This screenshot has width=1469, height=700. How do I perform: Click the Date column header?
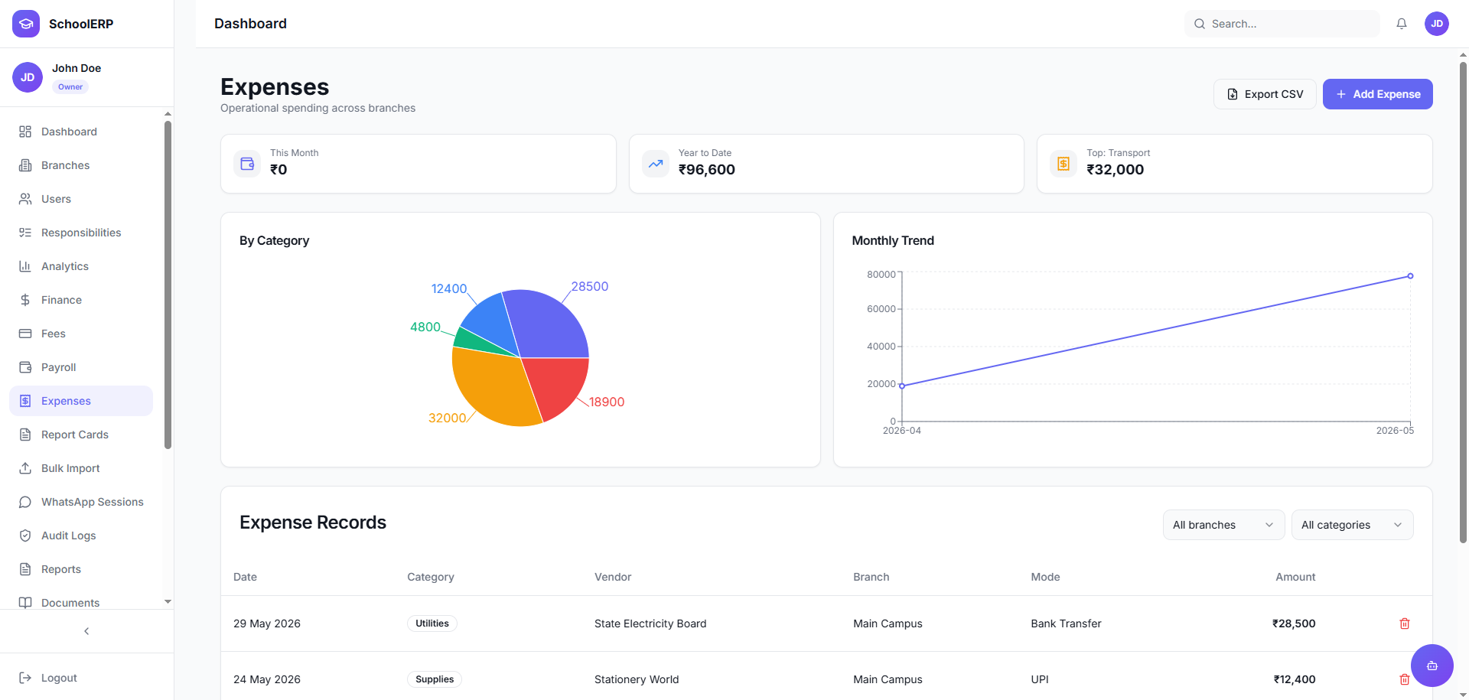[x=245, y=577]
